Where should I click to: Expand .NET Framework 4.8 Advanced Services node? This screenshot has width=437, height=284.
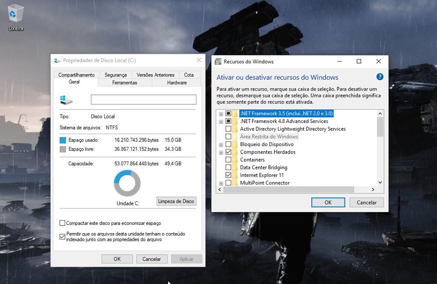pos(221,122)
